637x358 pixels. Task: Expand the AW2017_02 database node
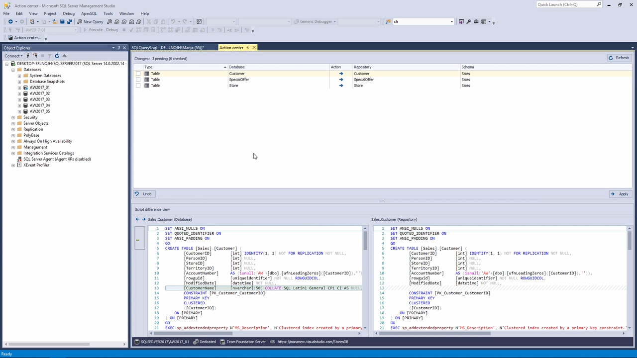pyautogui.click(x=19, y=93)
